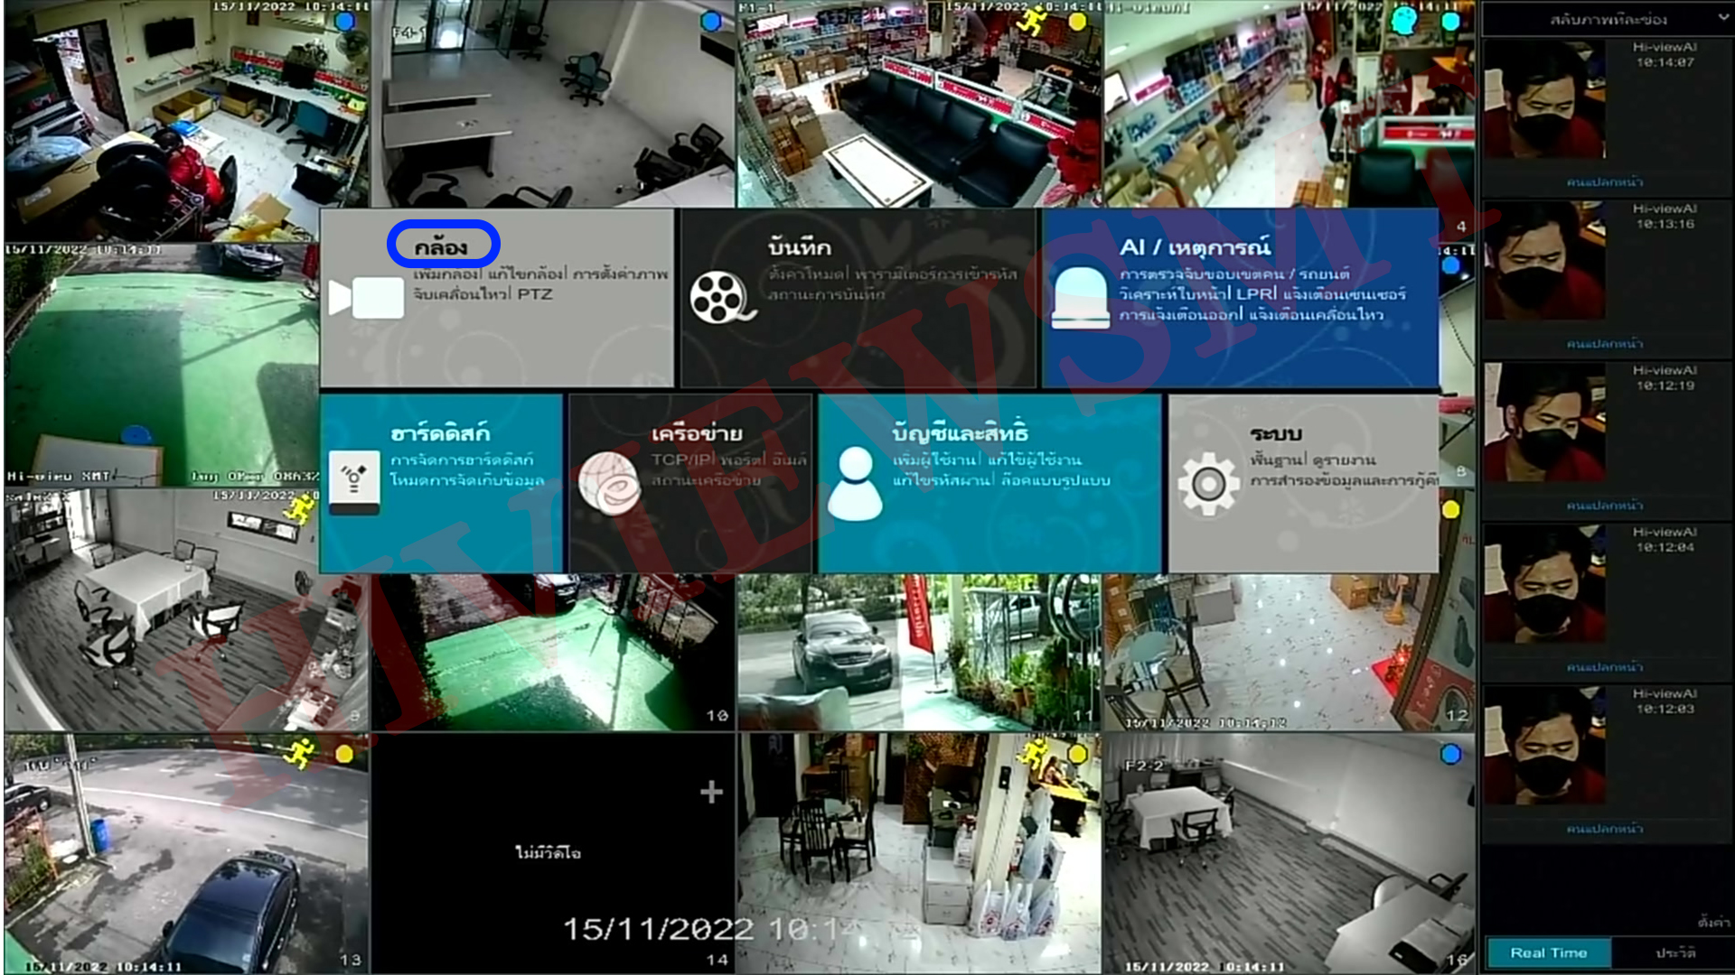1735x975 pixels.
Task: Click the blue status dot on the F2-2 camera
Action: [x=1450, y=754]
